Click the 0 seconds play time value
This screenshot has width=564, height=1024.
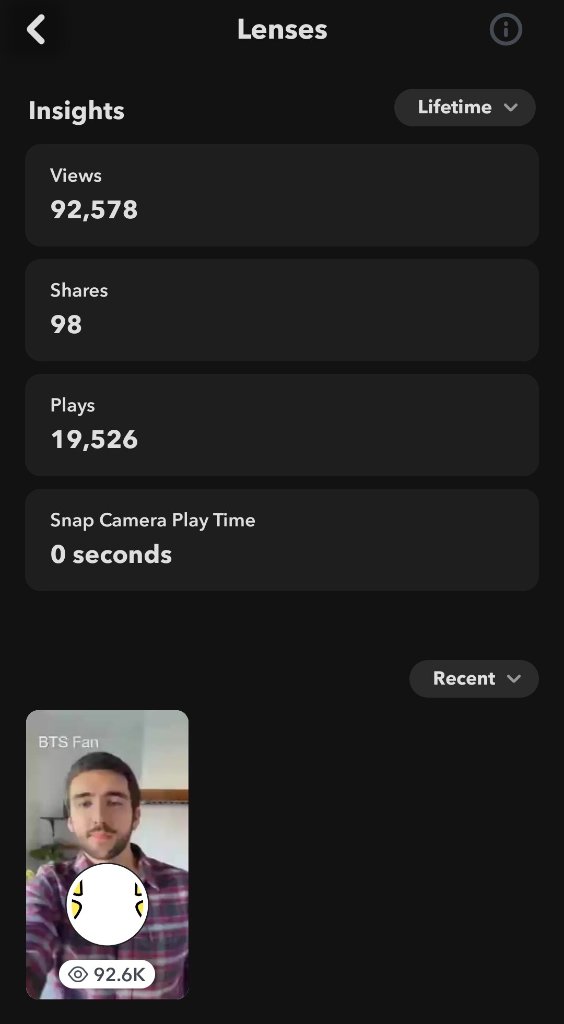coord(111,555)
